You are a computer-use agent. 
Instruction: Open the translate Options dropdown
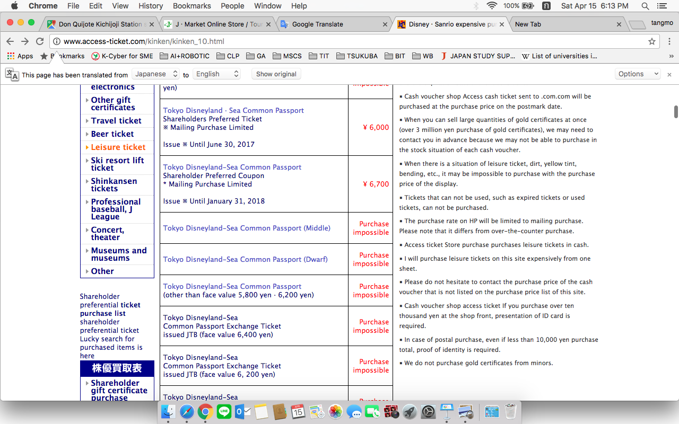638,74
